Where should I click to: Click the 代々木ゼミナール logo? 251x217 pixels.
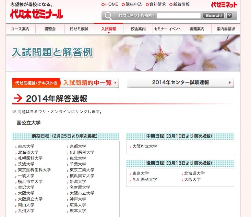(36, 14)
